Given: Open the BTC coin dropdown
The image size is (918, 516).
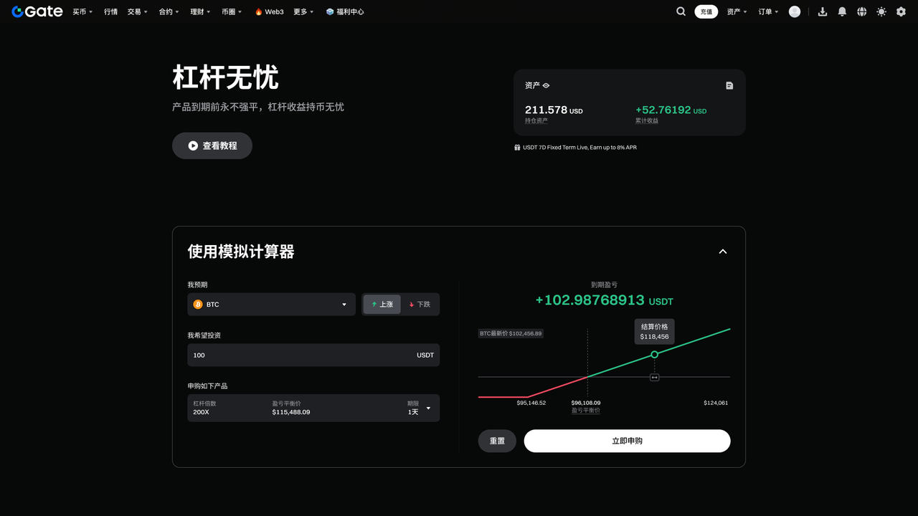Looking at the screenshot, I should click(x=271, y=305).
